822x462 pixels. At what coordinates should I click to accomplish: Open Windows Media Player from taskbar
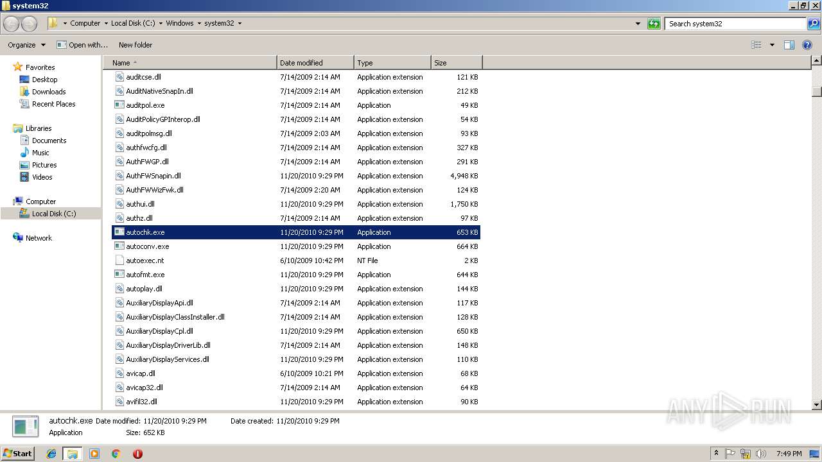(x=94, y=454)
